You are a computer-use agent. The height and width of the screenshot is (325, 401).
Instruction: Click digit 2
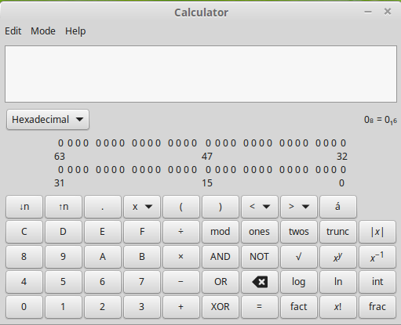103,307
